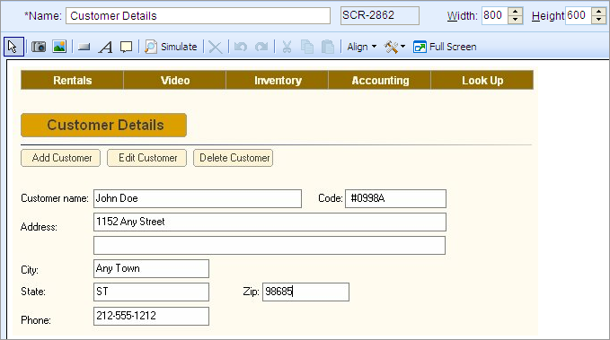The image size is (610, 340).
Task: Click the paste clipboard icon
Action: [x=328, y=47]
